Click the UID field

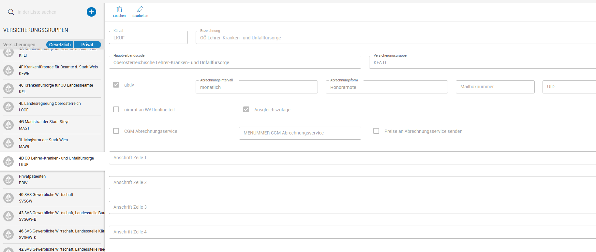click(x=569, y=87)
